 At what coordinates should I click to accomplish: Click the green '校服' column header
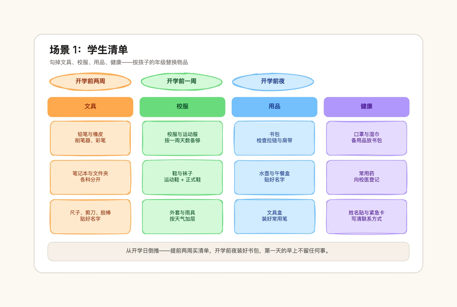183,107
